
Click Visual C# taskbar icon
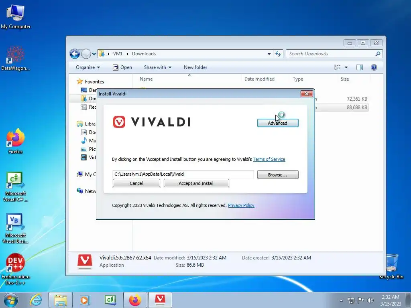click(x=110, y=300)
